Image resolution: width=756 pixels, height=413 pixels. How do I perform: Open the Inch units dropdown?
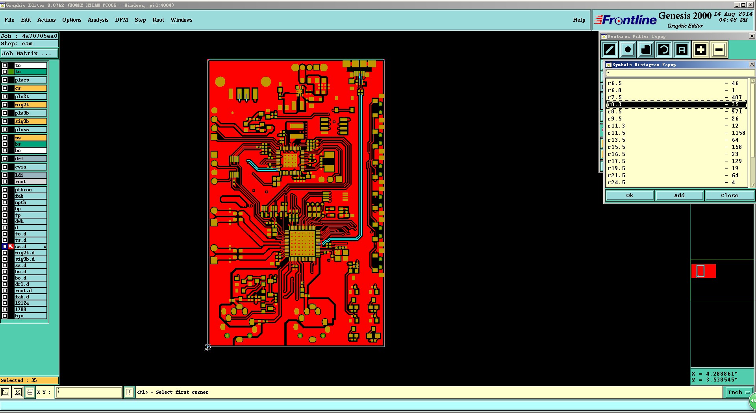[738, 392]
